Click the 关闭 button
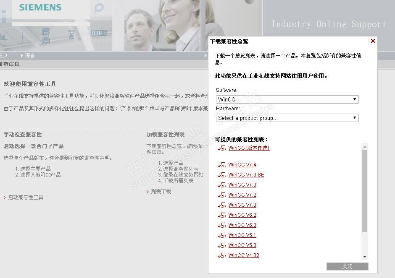This screenshot has width=395, height=278. (x=348, y=266)
